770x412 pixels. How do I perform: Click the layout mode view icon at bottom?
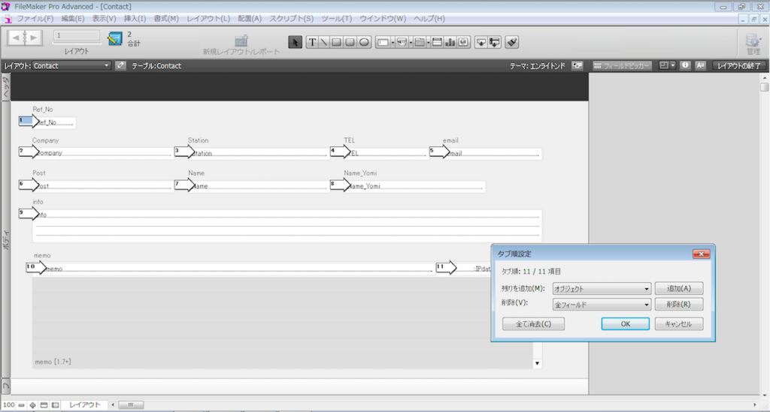tap(56, 405)
